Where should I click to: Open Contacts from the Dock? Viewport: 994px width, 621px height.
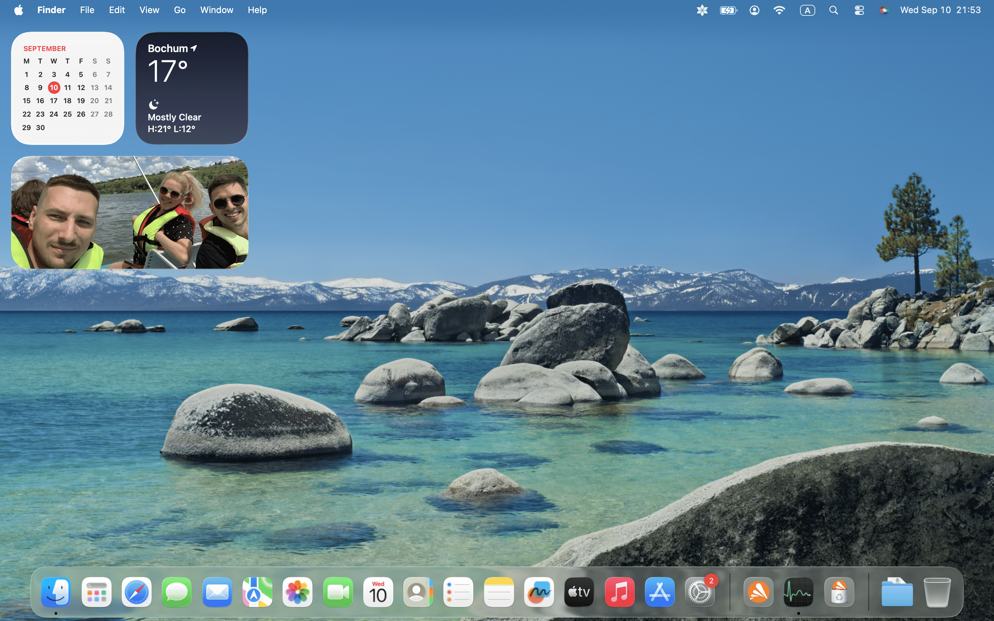pos(418,592)
